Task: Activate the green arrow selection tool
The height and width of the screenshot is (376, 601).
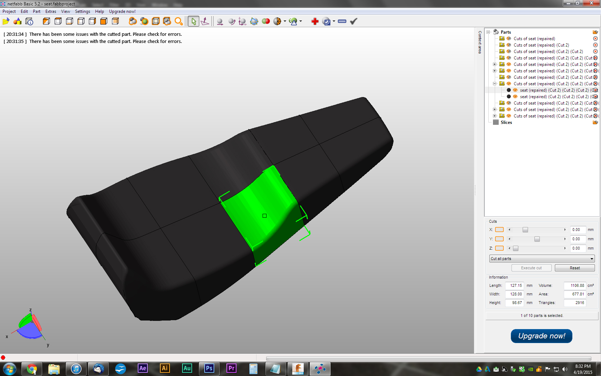Action: click(x=194, y=21)
